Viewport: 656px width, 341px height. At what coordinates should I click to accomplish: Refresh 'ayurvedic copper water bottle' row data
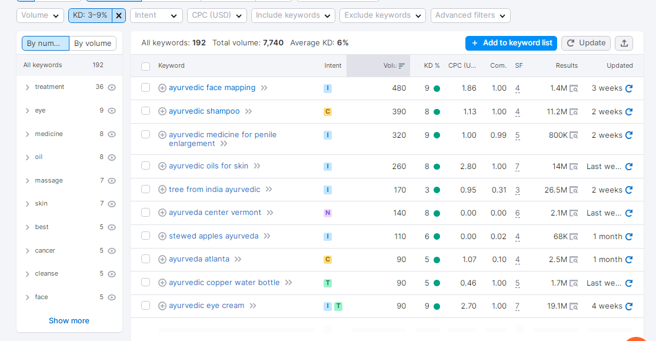(629, 283)
